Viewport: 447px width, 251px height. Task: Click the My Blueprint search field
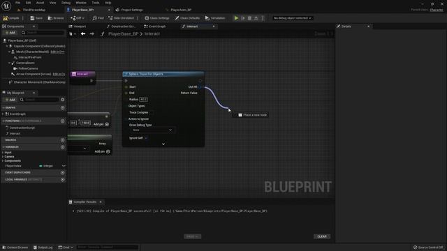39,100
